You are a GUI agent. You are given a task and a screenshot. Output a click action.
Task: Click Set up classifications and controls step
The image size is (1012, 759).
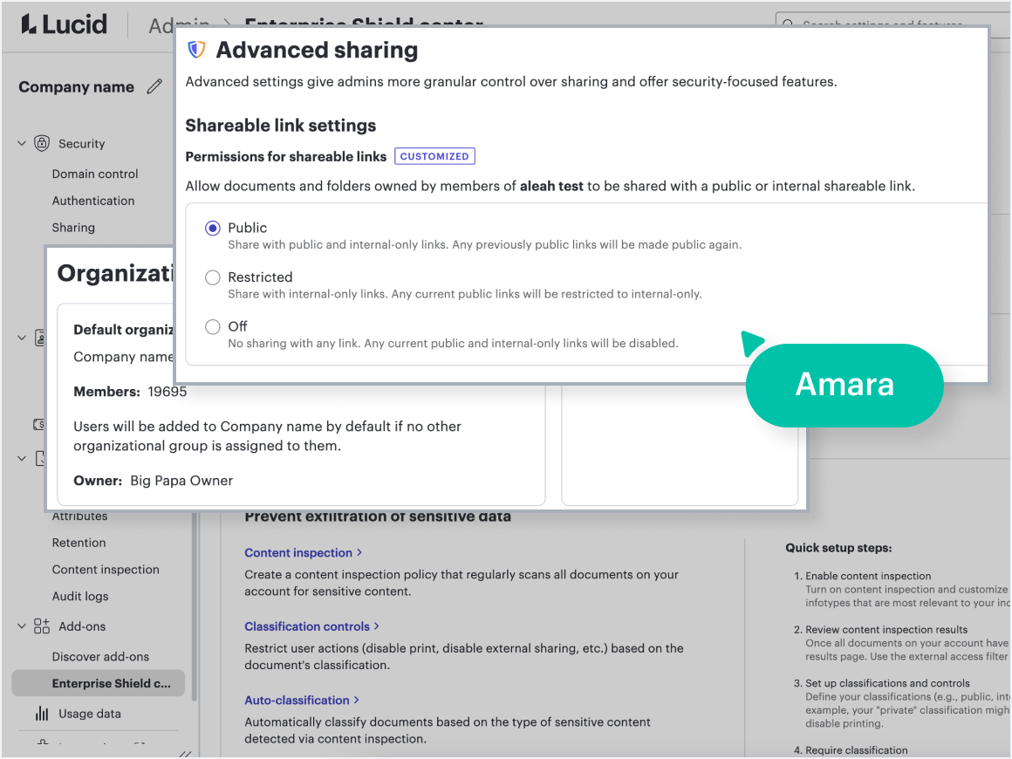(887, 683)
